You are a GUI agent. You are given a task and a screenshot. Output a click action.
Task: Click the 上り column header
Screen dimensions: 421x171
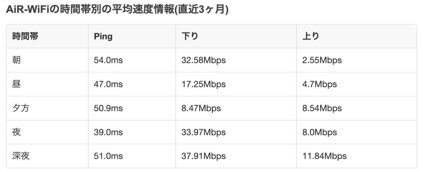[x=310, y=36]
